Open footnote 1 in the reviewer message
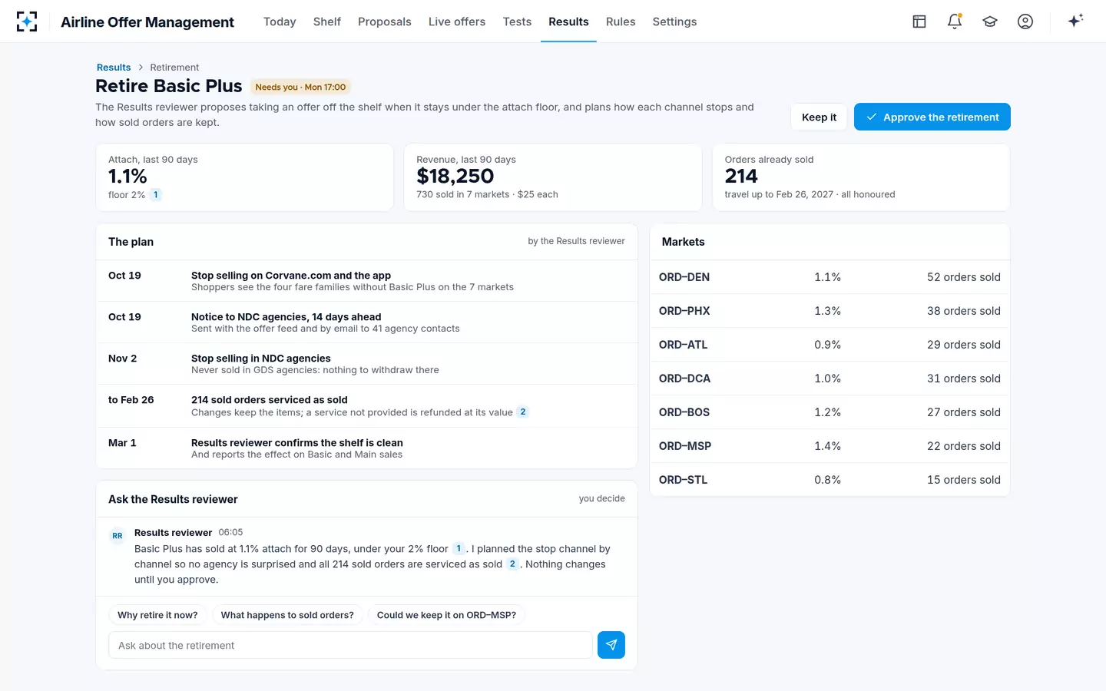Image resolution: width=1106 pixels, height=691 pixels. pos(459,549)
